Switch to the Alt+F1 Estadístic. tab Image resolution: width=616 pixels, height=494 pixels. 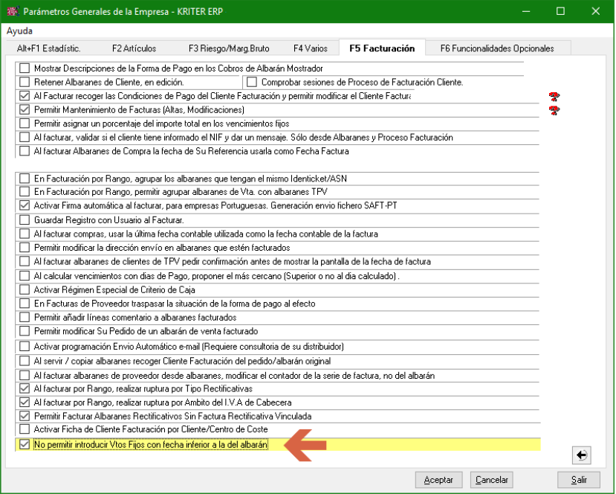[x=49, y=48]
